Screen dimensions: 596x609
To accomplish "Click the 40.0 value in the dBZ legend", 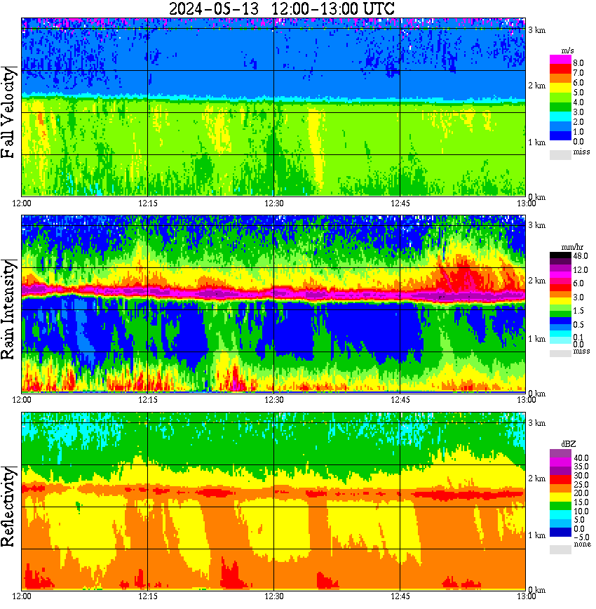I will (581, 458).
